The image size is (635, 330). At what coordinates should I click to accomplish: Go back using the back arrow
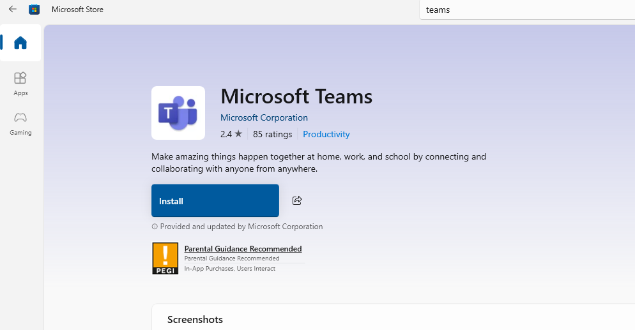tap(12, 9)
